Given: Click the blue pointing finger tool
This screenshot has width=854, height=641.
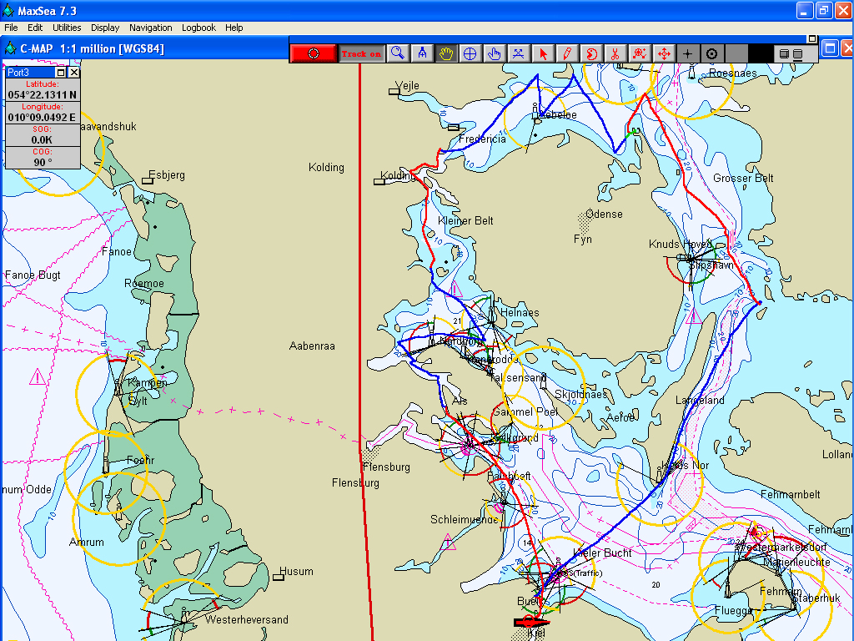Looking at the screenshot, I should (x=494, y=53).
